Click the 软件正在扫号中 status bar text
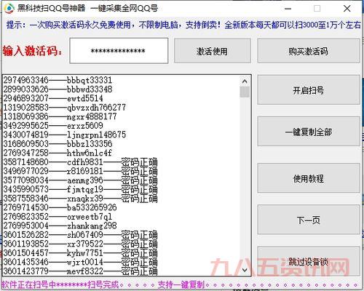Screen dimensions: 364x291 [x=181, y=284]
